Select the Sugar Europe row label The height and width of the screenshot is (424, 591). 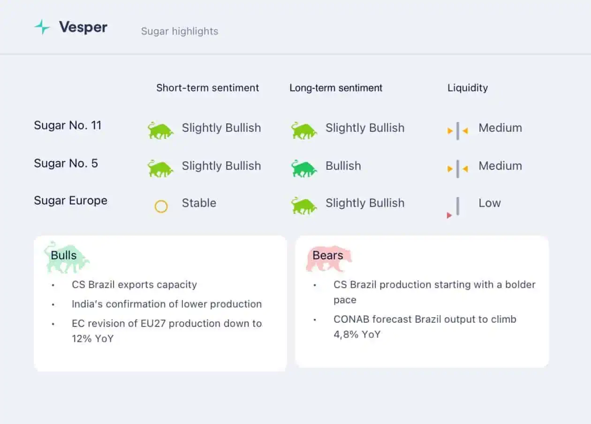(71, 201)
